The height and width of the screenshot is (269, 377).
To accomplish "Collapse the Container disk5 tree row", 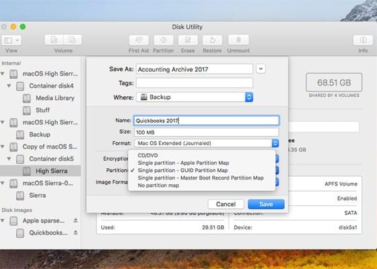I will point(9,159).
